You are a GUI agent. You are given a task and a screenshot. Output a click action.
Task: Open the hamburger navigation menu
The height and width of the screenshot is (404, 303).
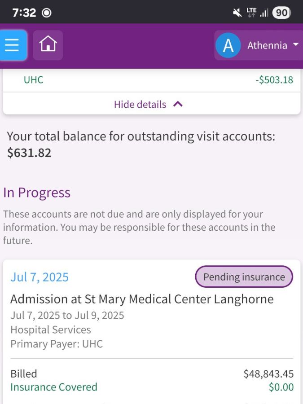click(13, 45)
